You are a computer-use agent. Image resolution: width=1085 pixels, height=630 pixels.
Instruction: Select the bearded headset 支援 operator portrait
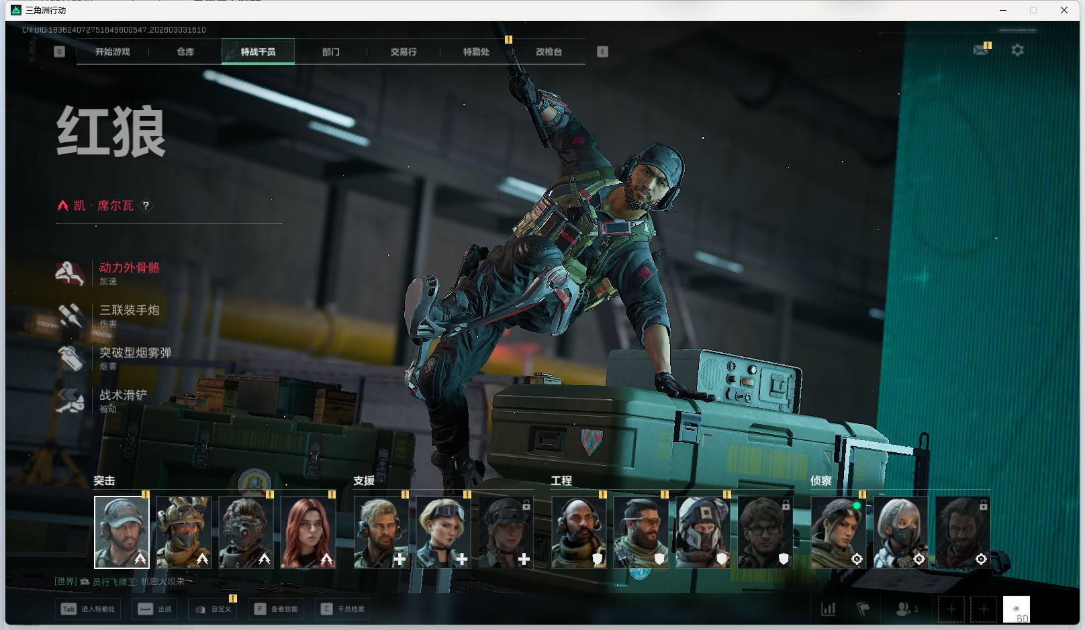point(381,533)
